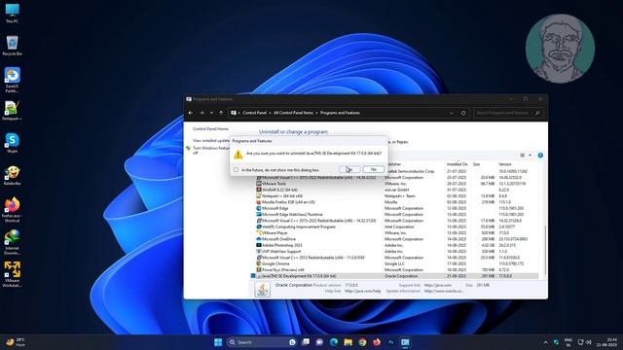Viewport: 623px width, 350px height.
Task: Open the blue help icon
Action: [540, 156]
